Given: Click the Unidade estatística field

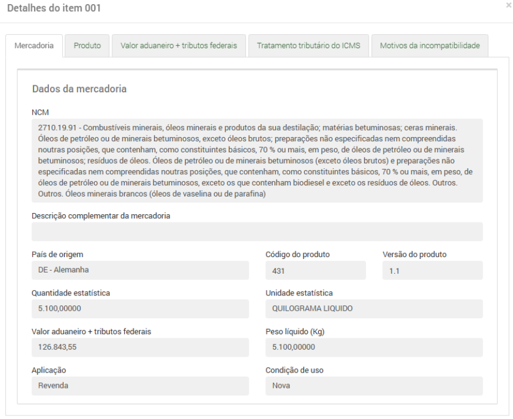Looking at the screenshot, I should (x=374, y=309).
